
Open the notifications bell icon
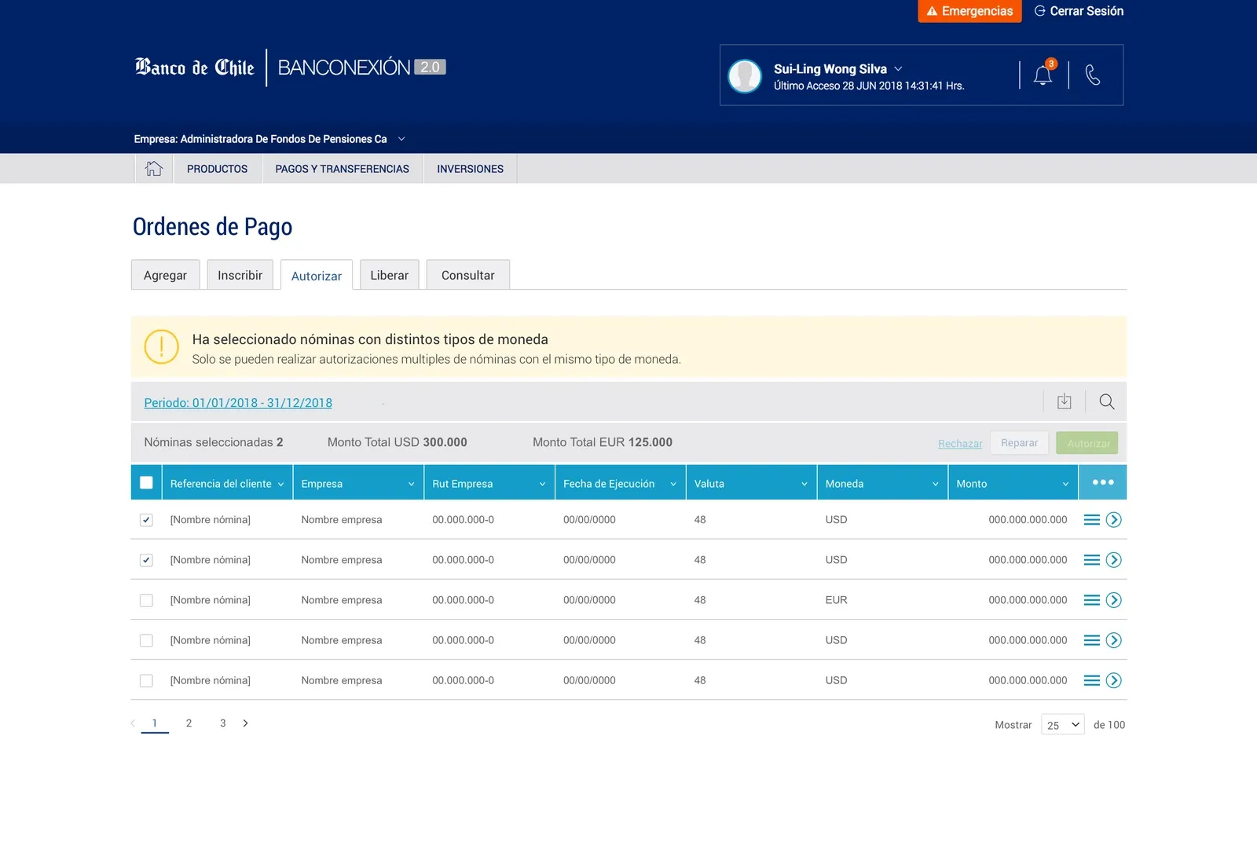click(x=1043, y=75)
